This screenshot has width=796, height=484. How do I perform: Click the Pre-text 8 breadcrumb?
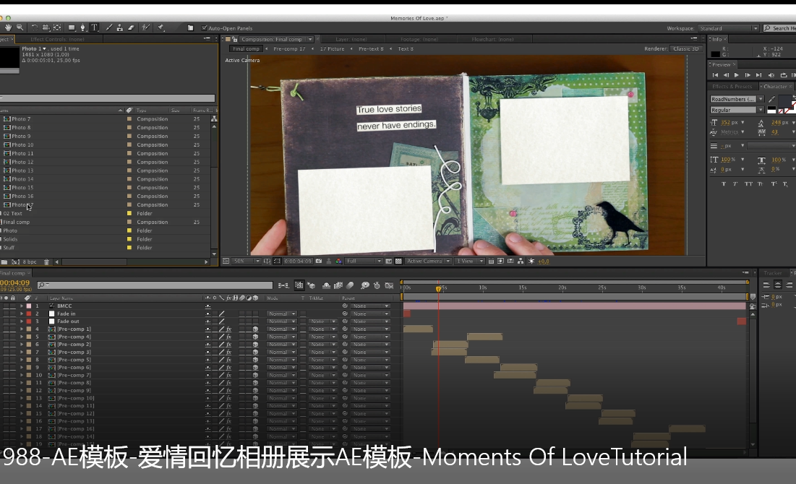371,48
